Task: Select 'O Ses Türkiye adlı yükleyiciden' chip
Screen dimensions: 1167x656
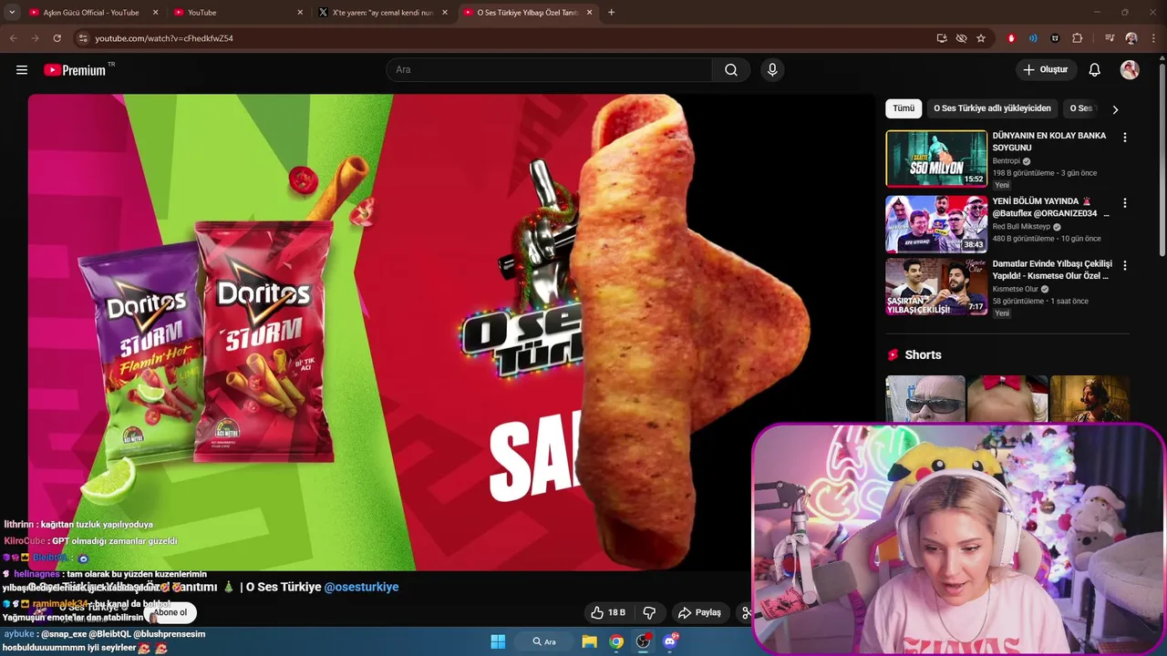Action: point(992,108)
